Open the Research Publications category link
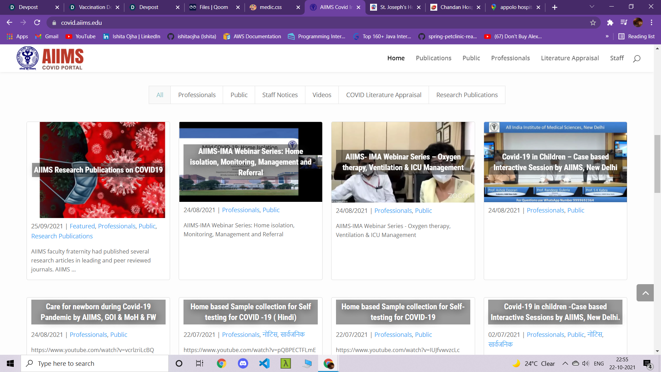This screenshot has width=661, height=372. tap(62, 236)
